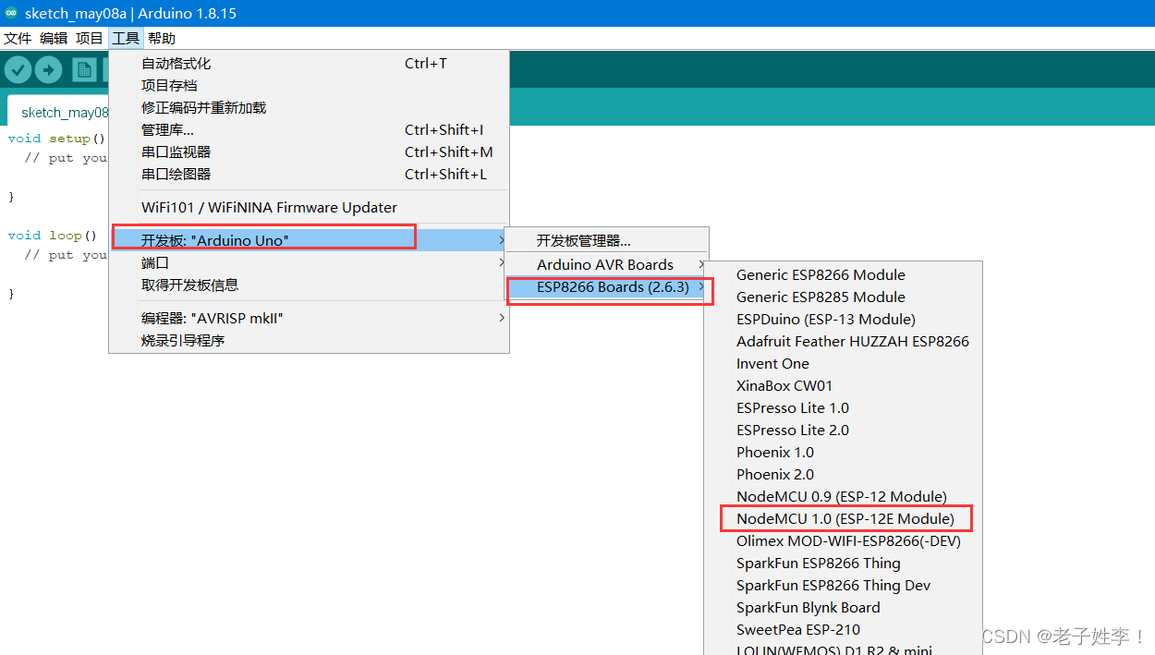Click the New sketch document icon

tap(85, 70)
